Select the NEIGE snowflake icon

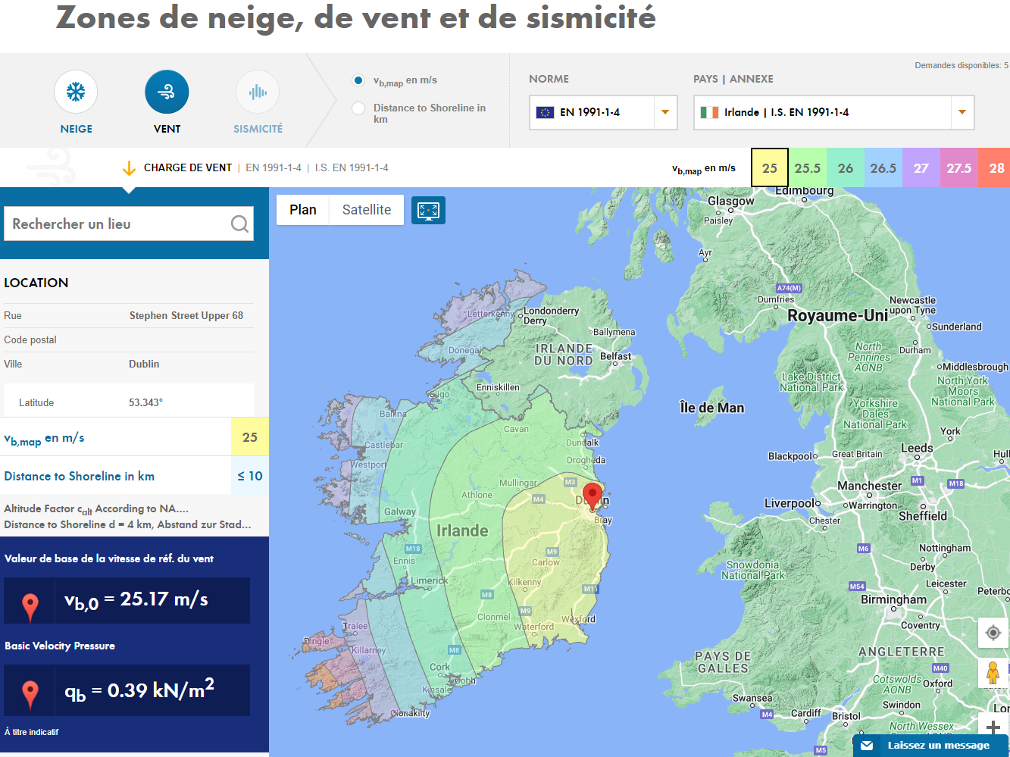76,91
